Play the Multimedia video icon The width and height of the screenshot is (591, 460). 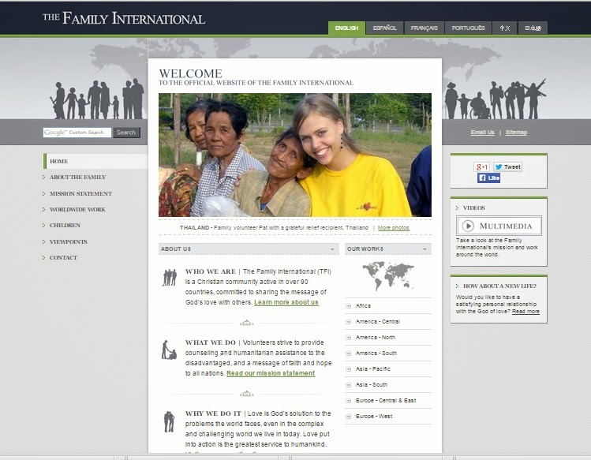click(468, 226)
